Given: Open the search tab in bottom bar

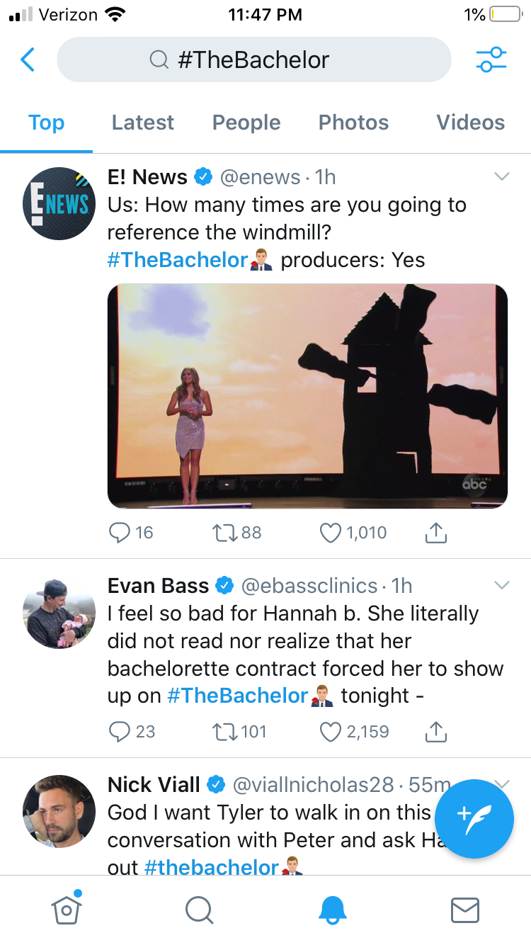Looking at the screenshot, I should (199, 910).
